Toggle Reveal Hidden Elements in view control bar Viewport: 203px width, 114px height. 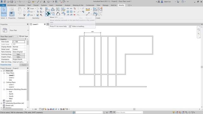[58, 109]
